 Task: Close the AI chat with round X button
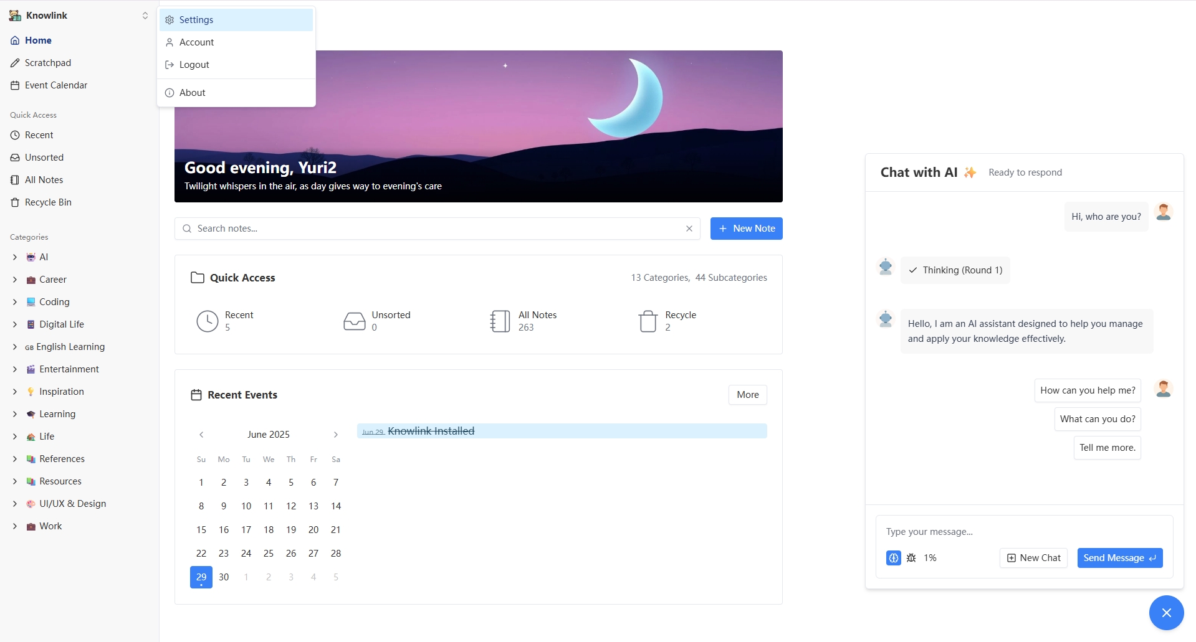(x=1167, y=613)
